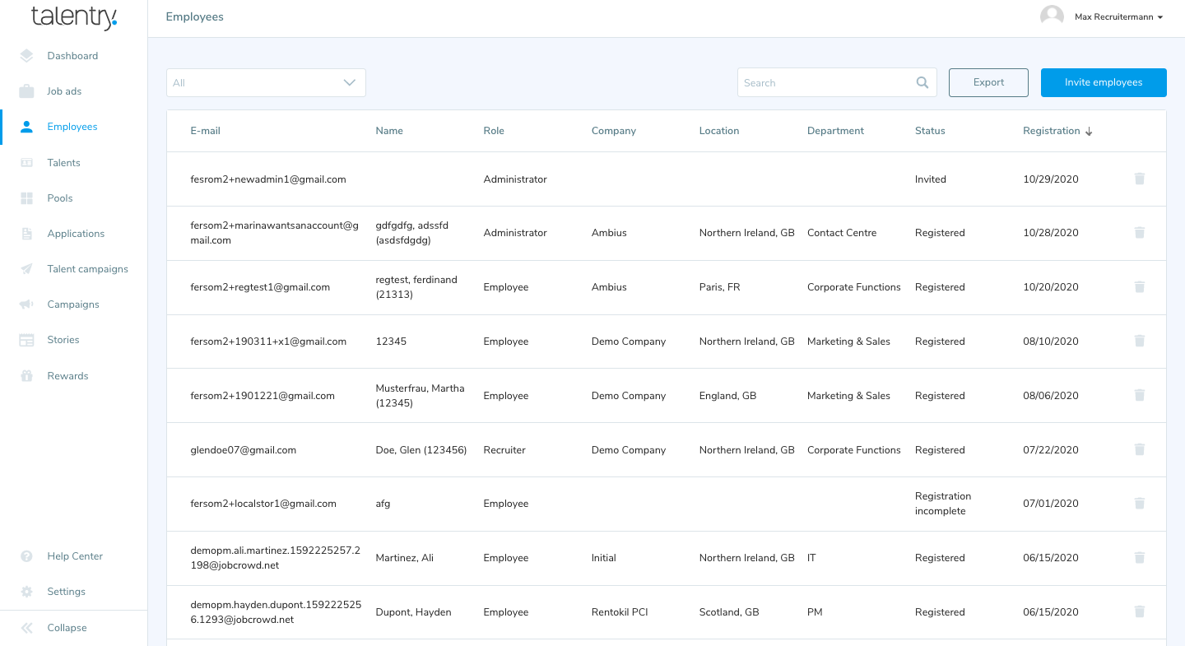Delete the glendoe07@gmail.com employee row

click(x=1139, y=449)
